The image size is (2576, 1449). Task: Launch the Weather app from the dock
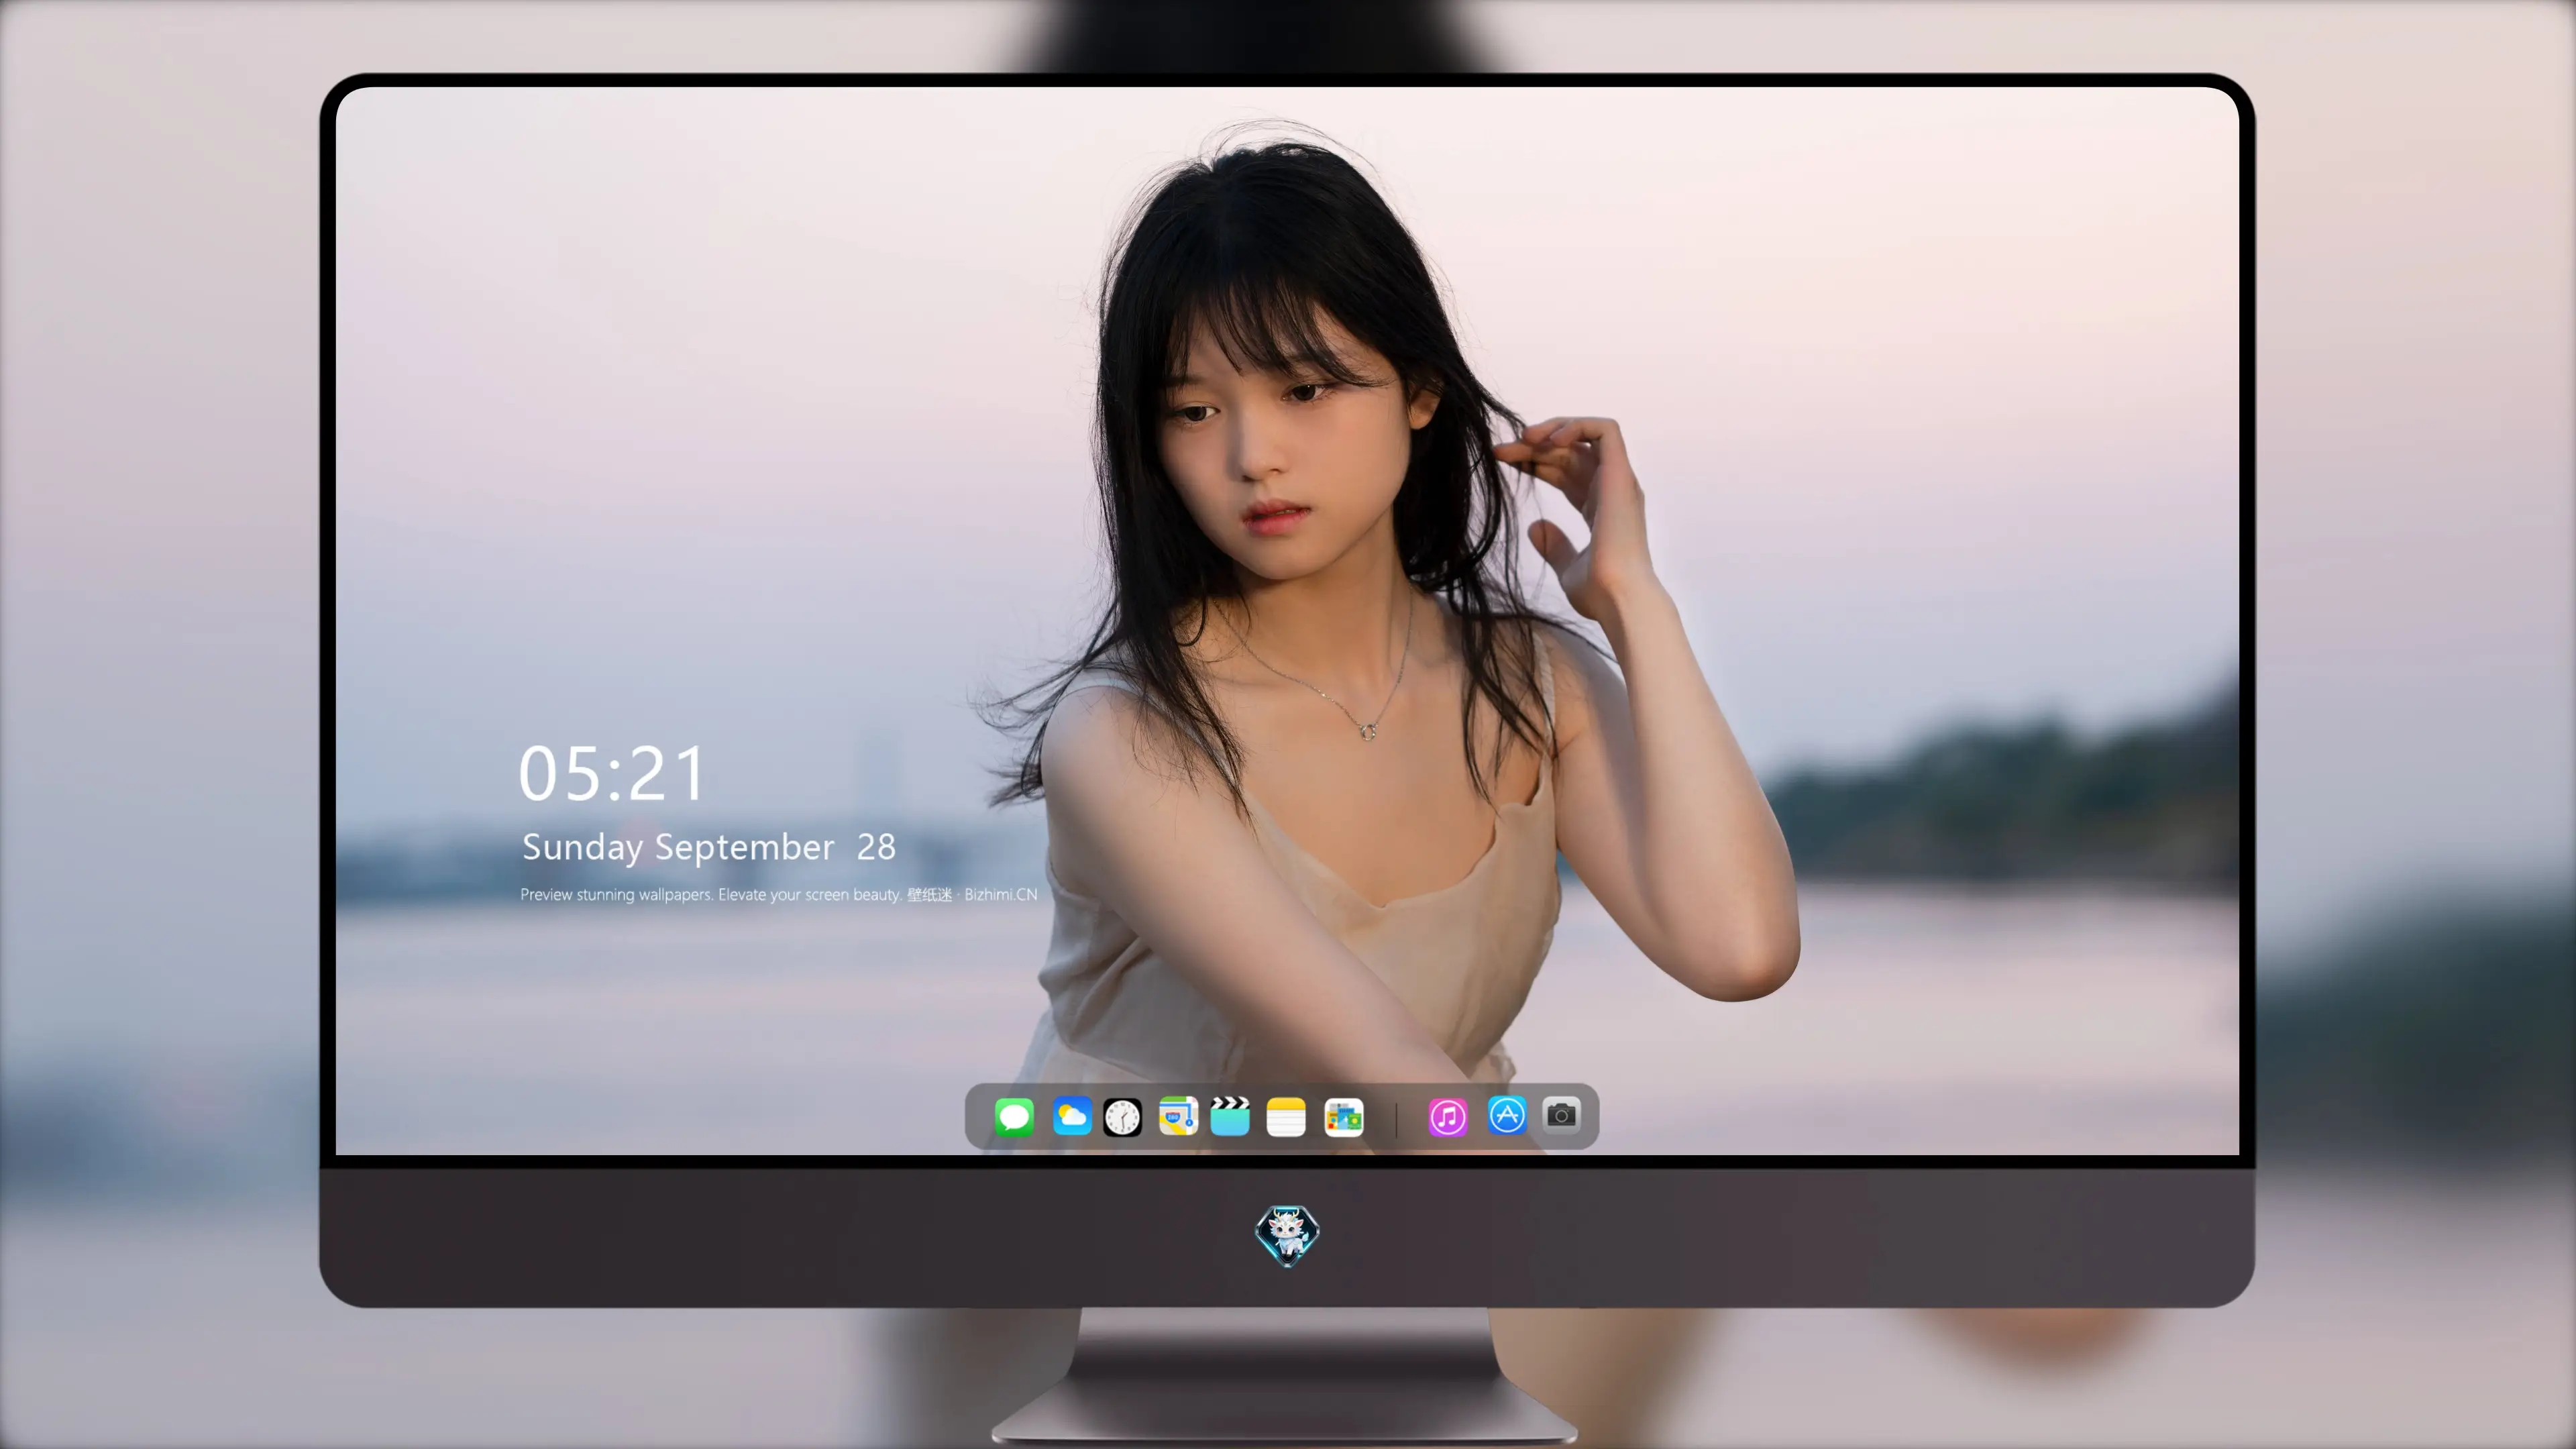point(1072,1116)
